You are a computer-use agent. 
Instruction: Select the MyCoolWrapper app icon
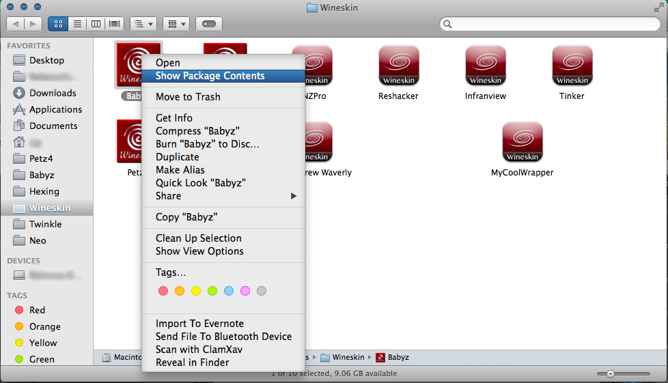[522, 142]
